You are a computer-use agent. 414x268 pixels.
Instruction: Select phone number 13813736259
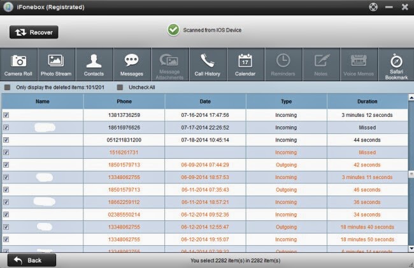124,115
